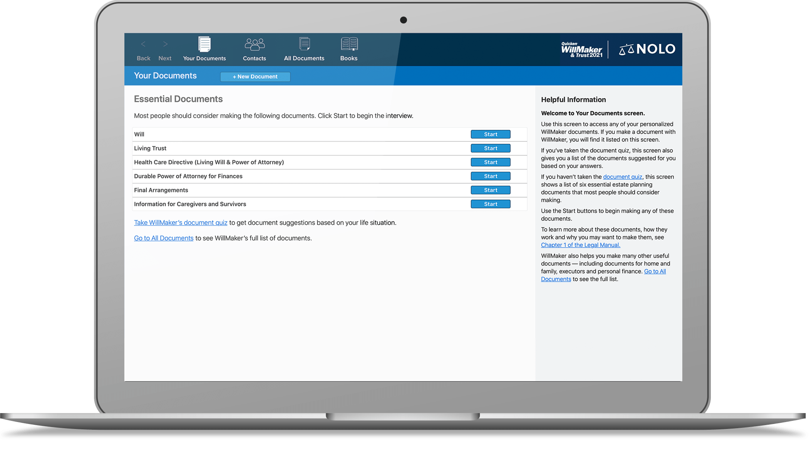Click the Go to All Documents link in the Helpful Information panel
The height and width of the screenshot is (454, 809).
[x=655, y=271]
